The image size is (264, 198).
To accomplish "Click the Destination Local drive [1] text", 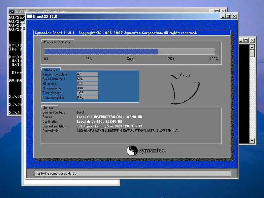I will coord(100,121).
